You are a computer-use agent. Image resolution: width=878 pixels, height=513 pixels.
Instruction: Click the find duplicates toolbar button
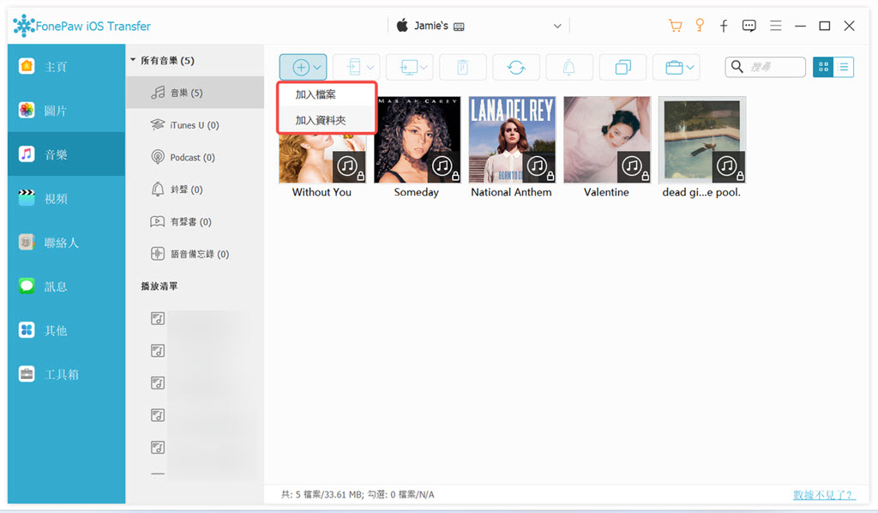(622, 67)
